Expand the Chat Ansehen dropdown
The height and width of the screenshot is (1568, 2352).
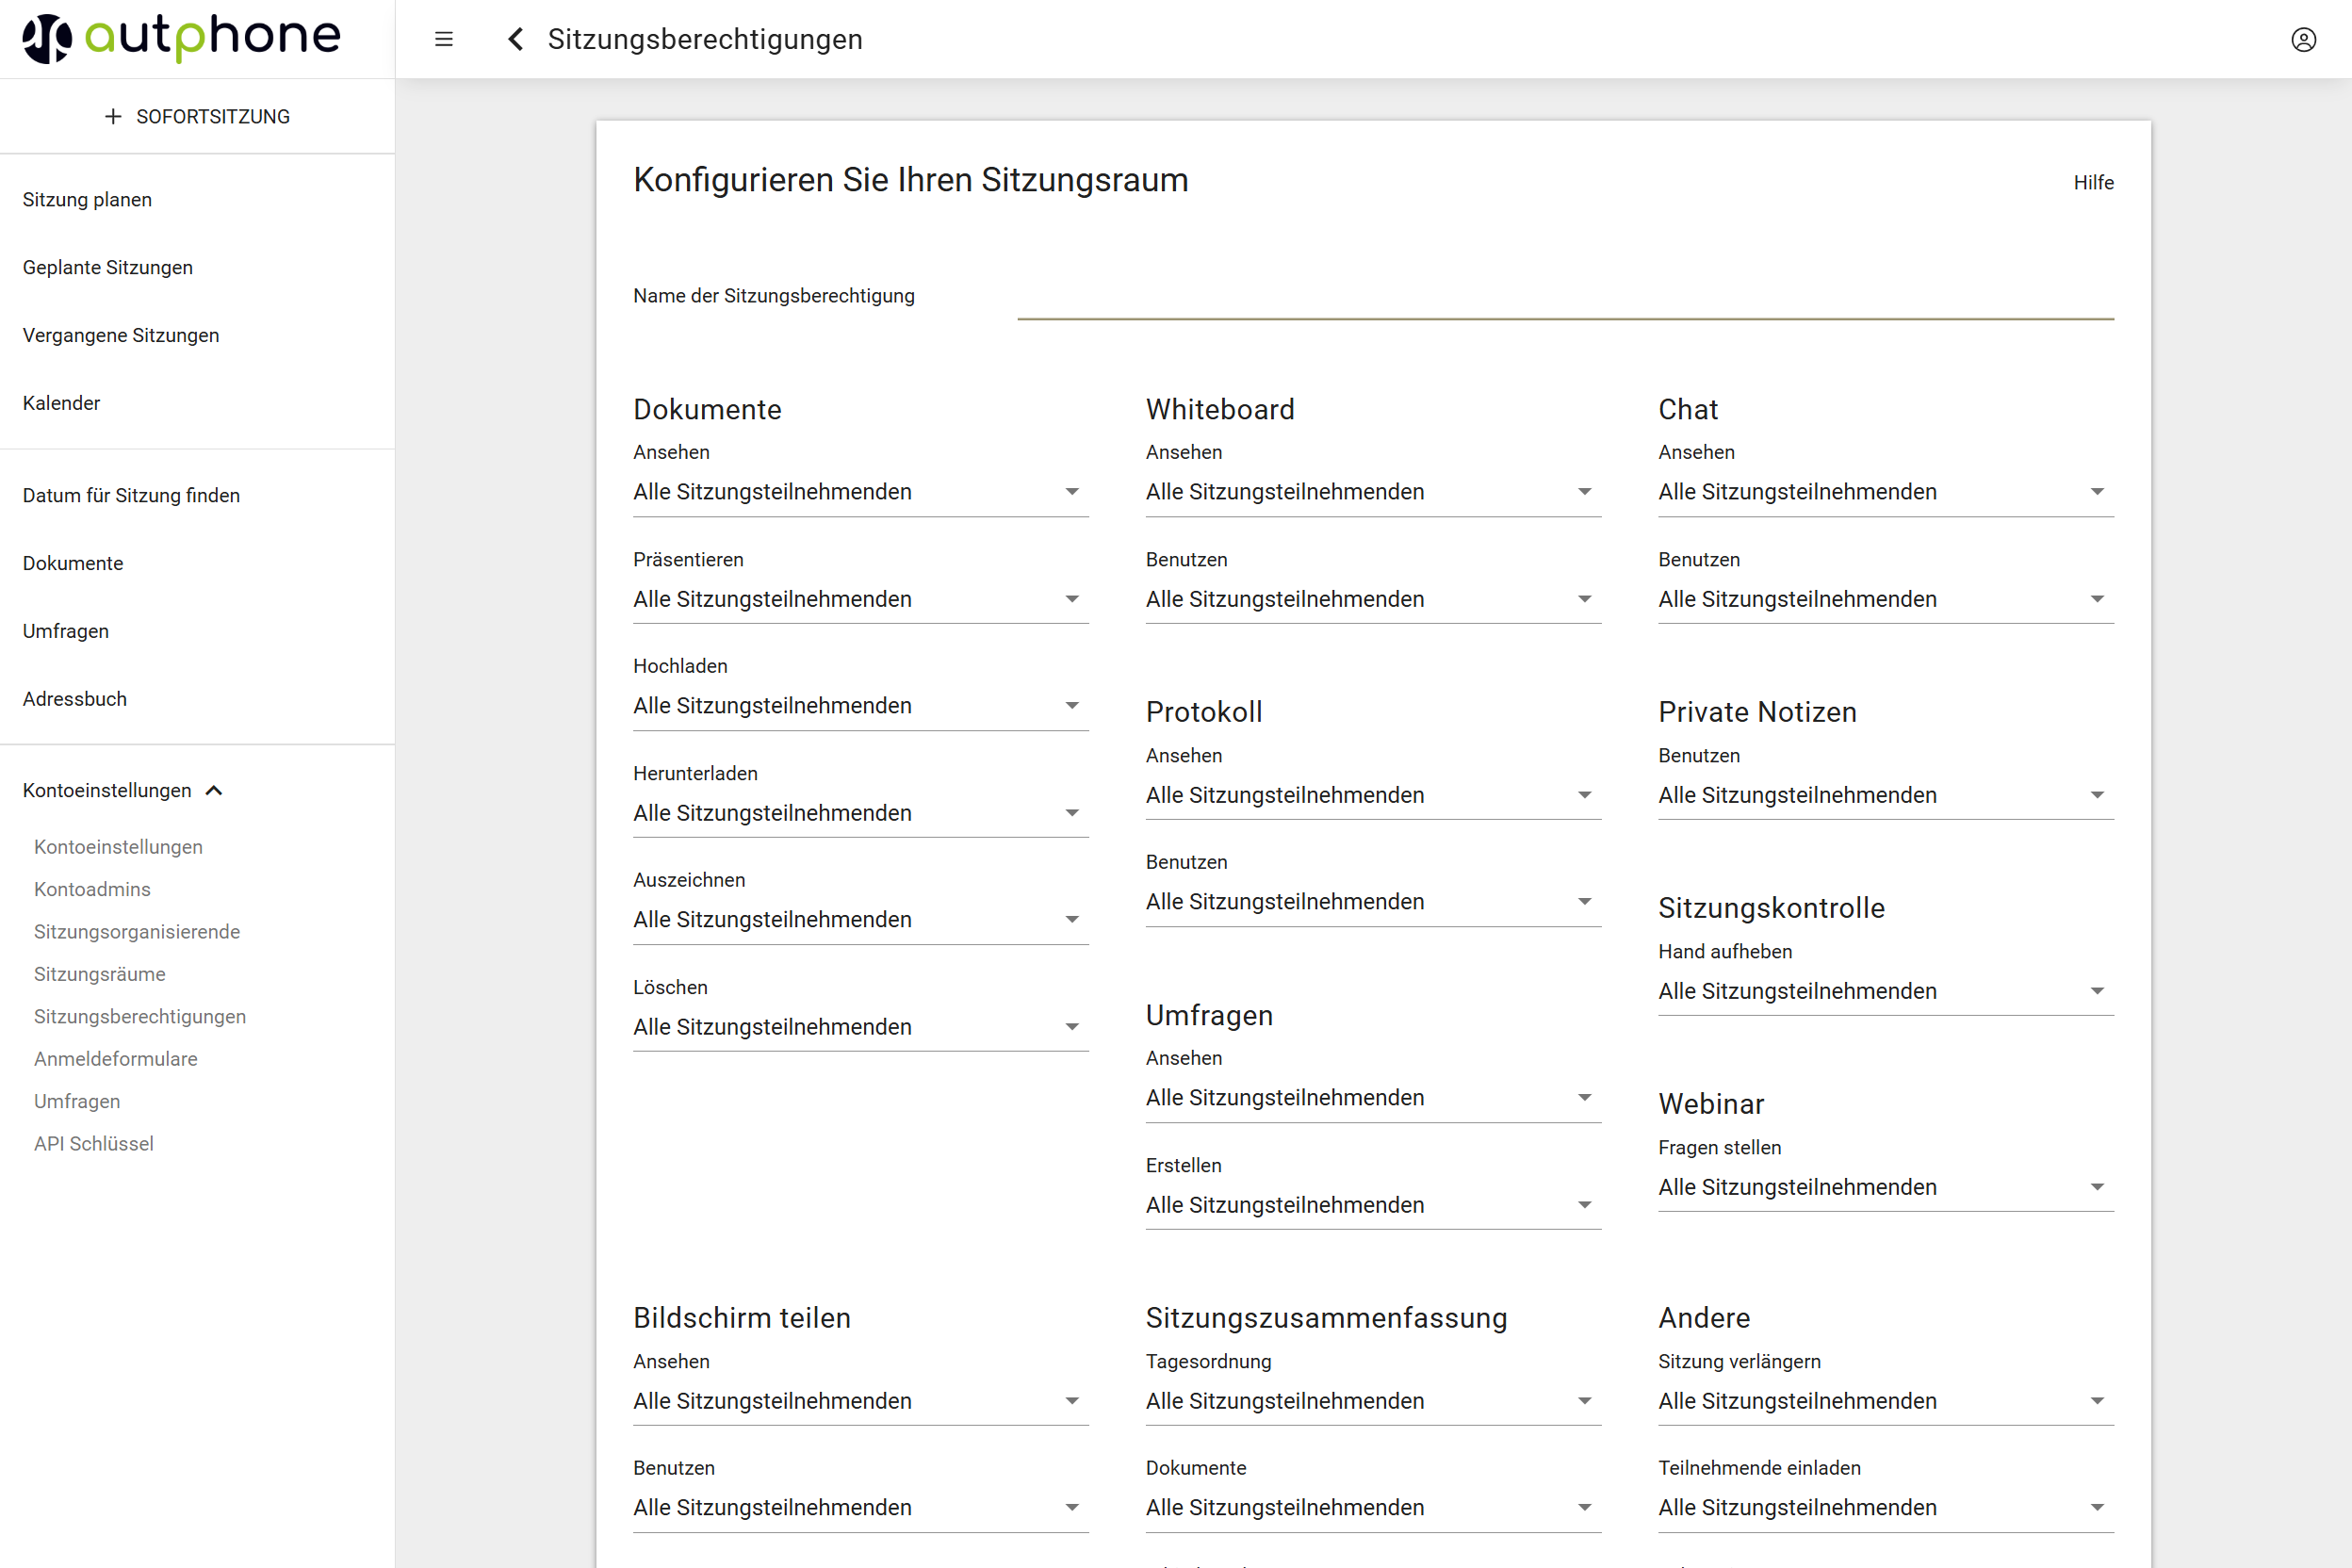(1885, 492)
